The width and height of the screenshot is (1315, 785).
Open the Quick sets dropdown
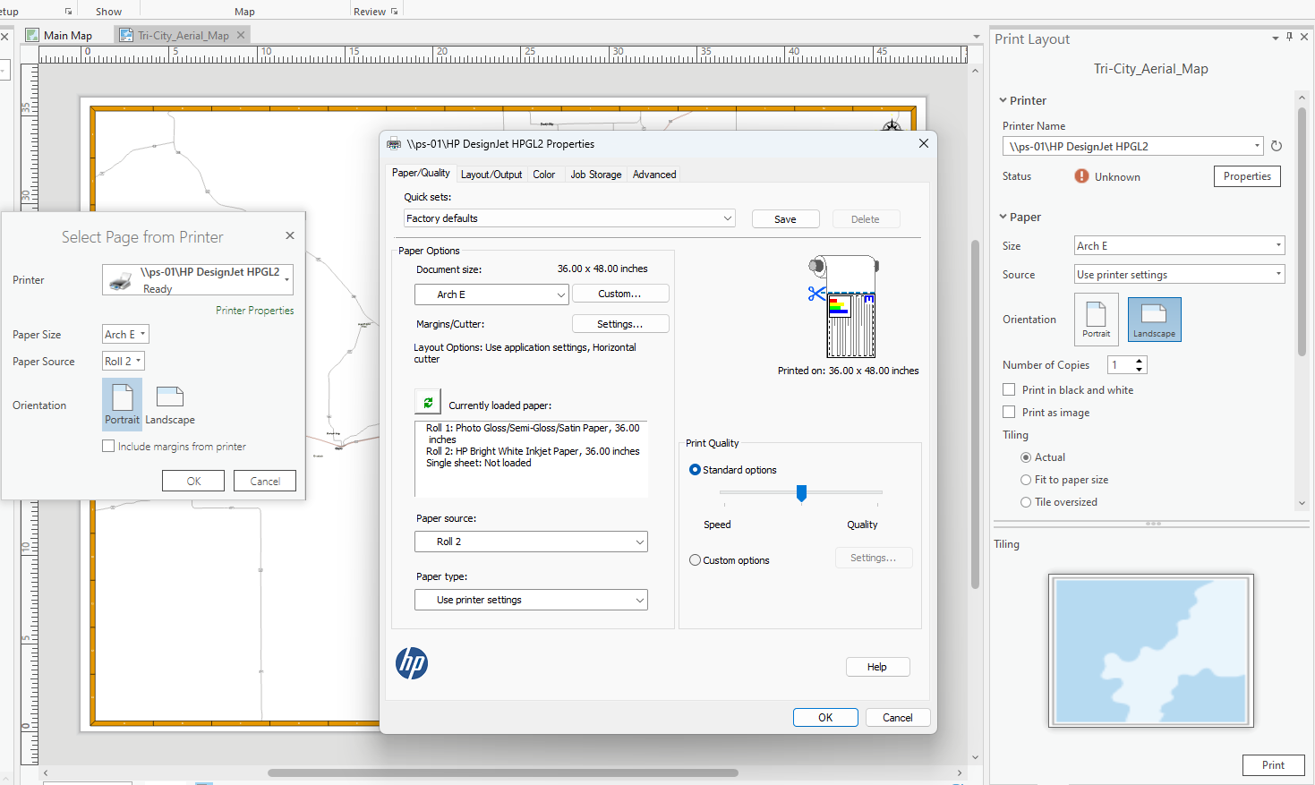(569, 218)
